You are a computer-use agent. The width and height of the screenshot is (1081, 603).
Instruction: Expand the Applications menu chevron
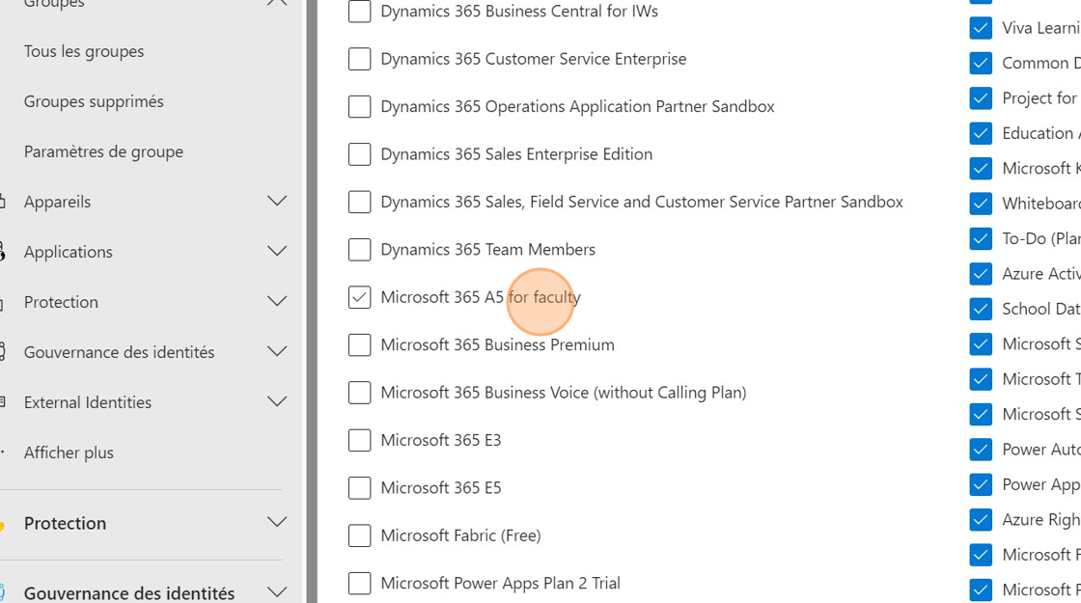coord(277,252)
